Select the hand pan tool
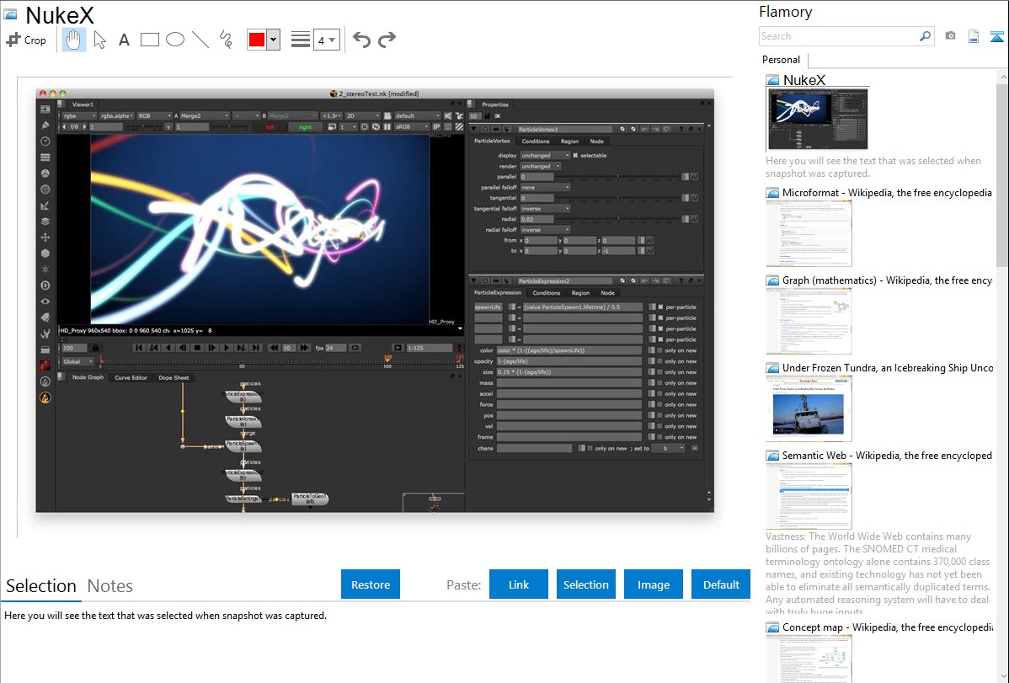 pos(73,40)
